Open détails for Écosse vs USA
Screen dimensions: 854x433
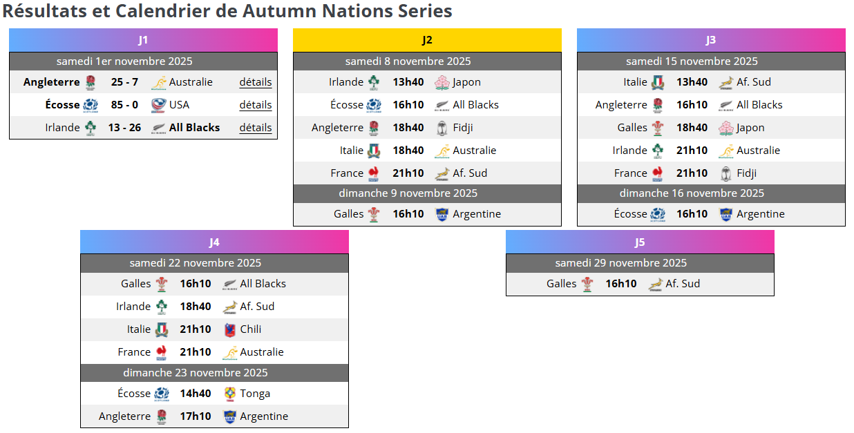coord(256,105)
